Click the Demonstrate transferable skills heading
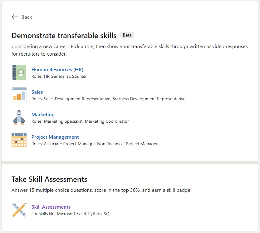Image resolution: width=260 pixels, height=233 pixels. coord(64,36)
